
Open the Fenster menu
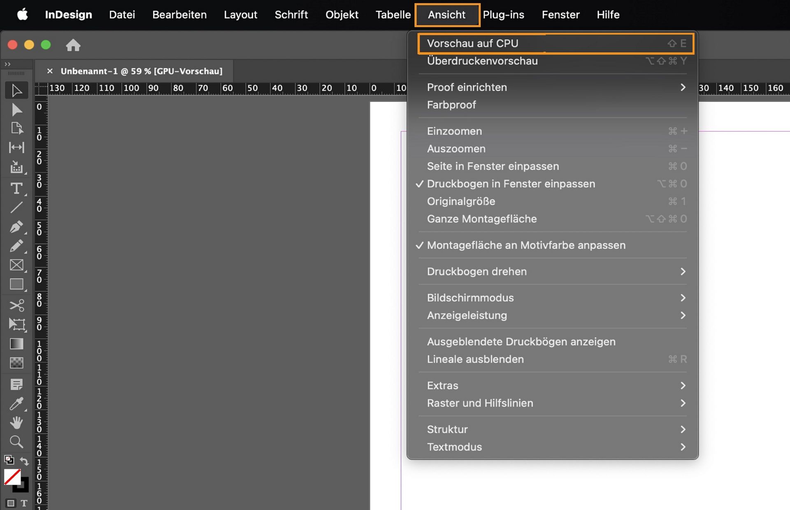(560, 15)
